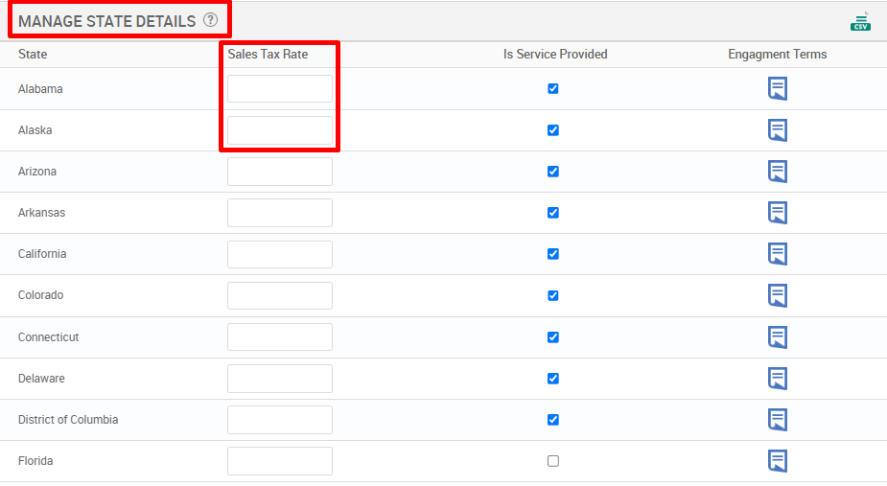The height and width of the screenshot is (486, 887).
Task: Uncheck Is Service Provided for Arkansas
Action: [x=553, y=213]
